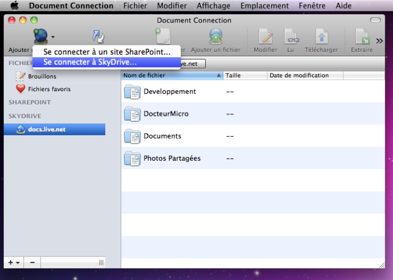Choose Se connecter à un site SharePoint
This screenshot has width=393, height=280.
(x=107, y=52)
